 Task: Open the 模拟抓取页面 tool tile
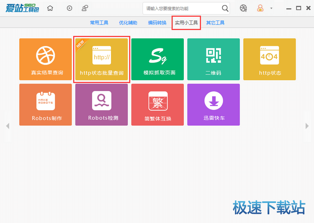(x=157, y=59)
